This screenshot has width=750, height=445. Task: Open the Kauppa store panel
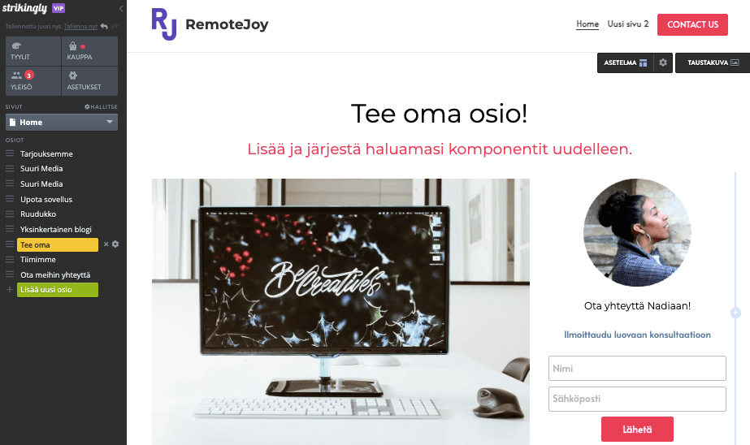(x=89, y=51)
